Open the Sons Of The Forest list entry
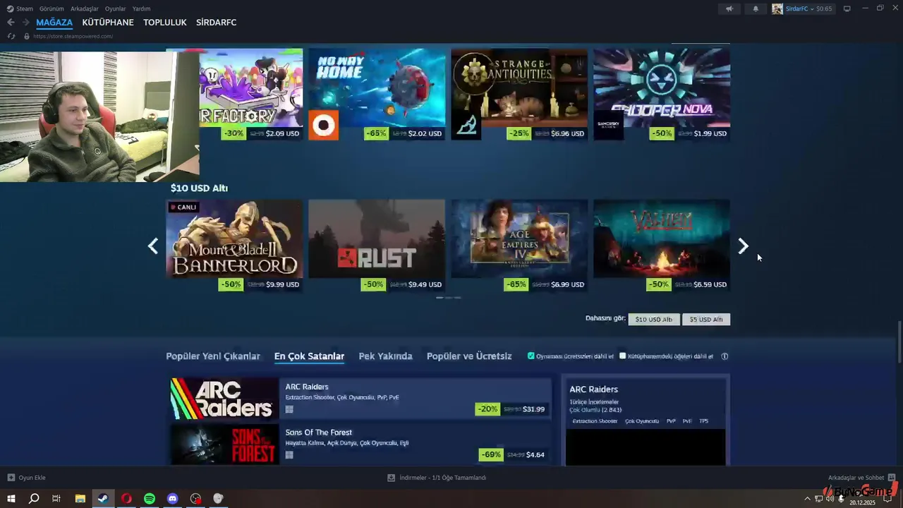 (360, 444)
